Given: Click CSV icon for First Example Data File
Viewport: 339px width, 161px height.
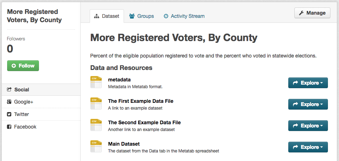Looking at the screenshot, I should (x=96, y=104).
